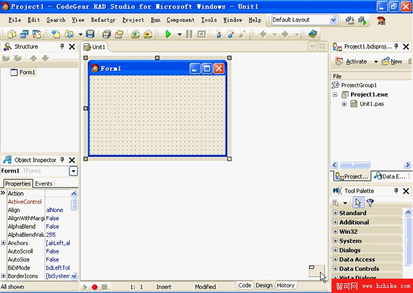Click the Save All toolbar icon

coord(107,34)
